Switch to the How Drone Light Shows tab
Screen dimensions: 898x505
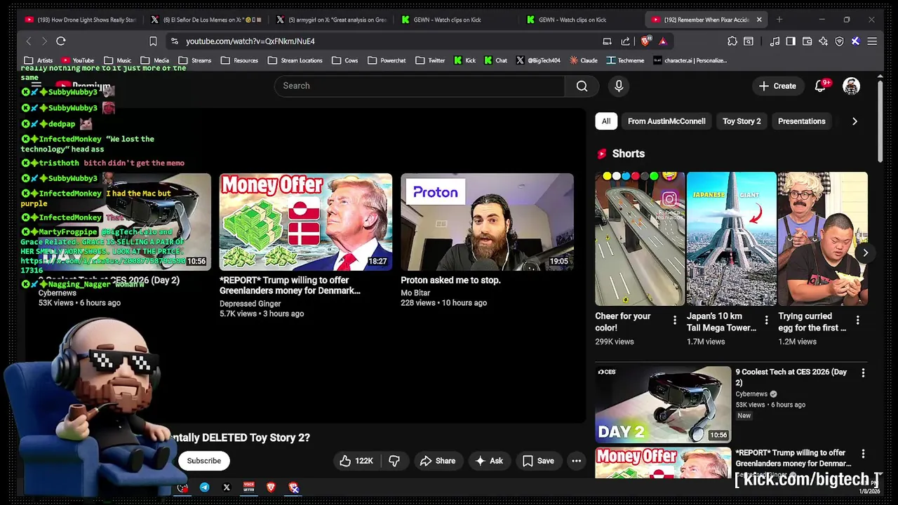coord(80,20)
